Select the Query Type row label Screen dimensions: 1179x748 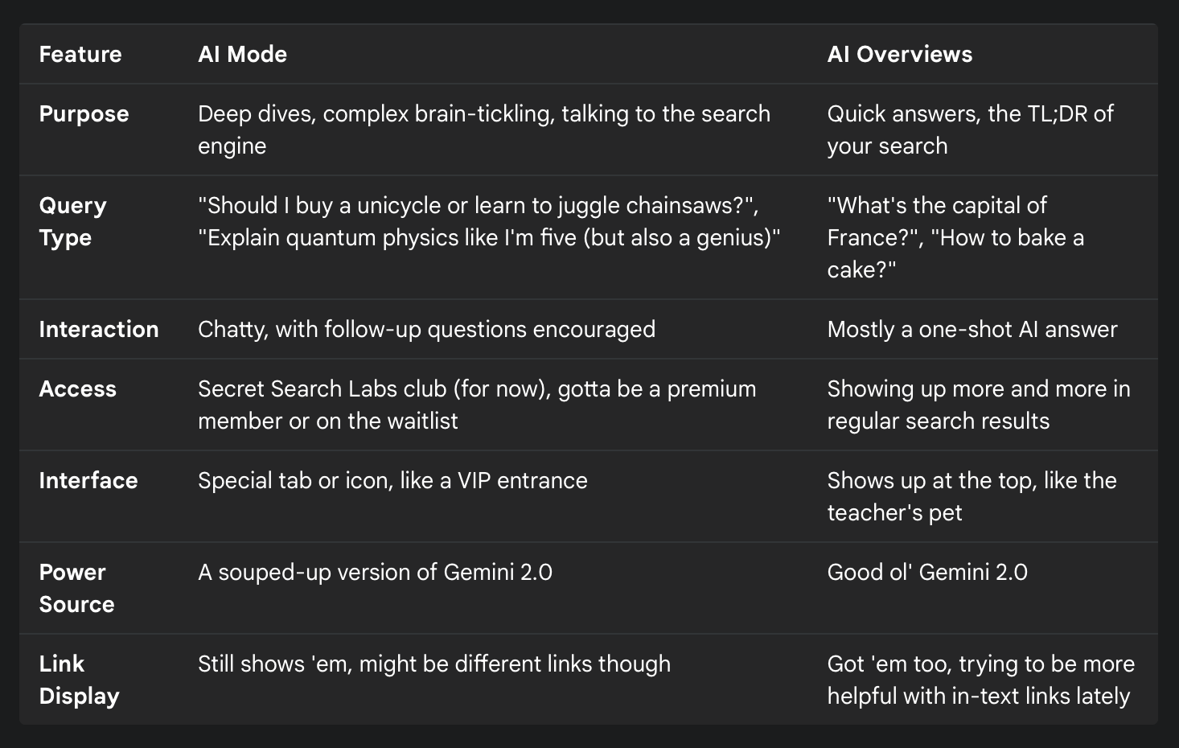point(72,221)
